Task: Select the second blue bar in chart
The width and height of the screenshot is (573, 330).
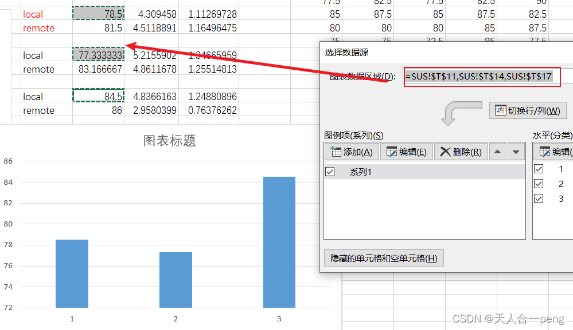Action: coord(176,280)
